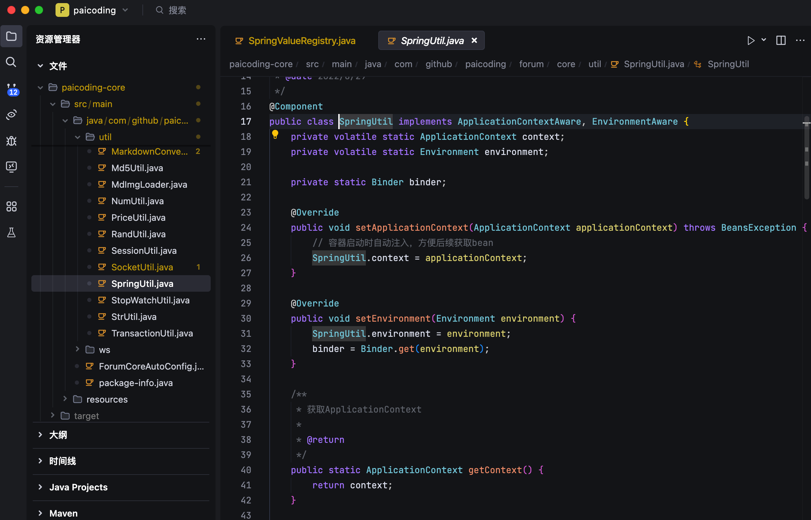This screenshot has width=811, height=520.
Task: Click the 搜索 search box at top
Action: pyautogui.click(x=177, y=10)
